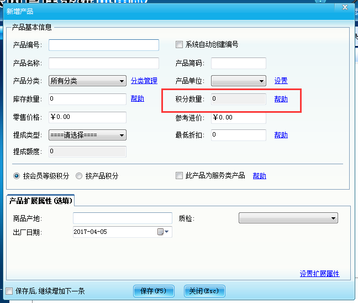The image size is (358, 303).
Task: Open the 设置扩展属性 link
Action: pos(320,274)
